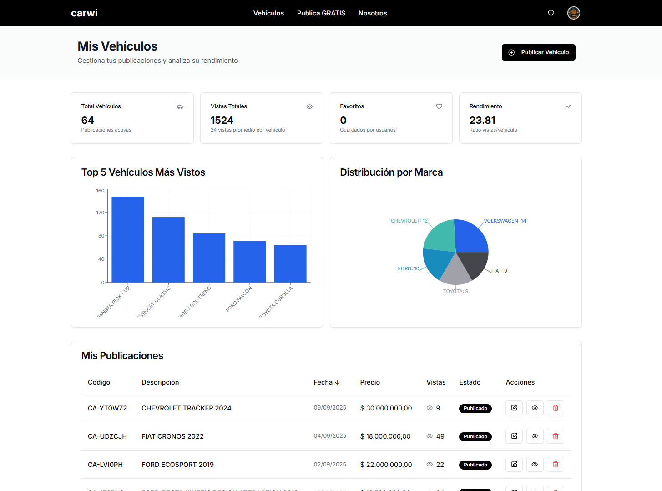662x491 pixels.
Task: Click the CHEVROLET: 12 pie label
Action: click(409, 221)
